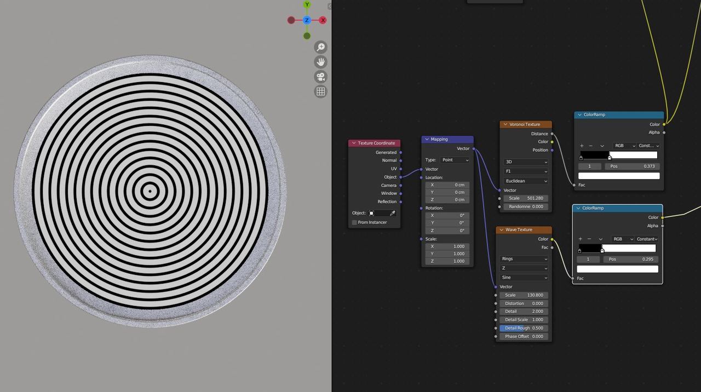
Task: Add color stop in upper ColorRamp
Action: click(582, 146)
